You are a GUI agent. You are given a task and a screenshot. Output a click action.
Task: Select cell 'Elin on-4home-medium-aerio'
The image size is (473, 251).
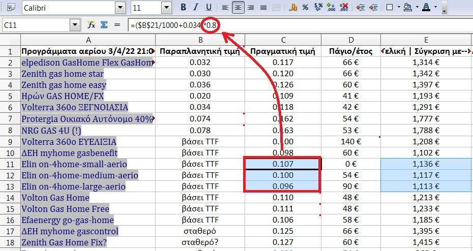(x=88, y=175)
